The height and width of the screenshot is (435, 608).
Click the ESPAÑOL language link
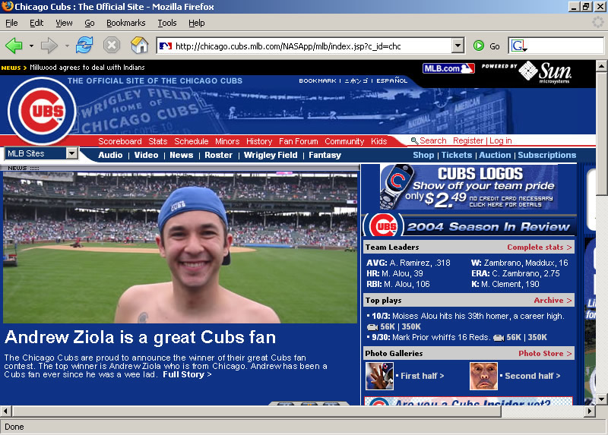tap(391, 80)
